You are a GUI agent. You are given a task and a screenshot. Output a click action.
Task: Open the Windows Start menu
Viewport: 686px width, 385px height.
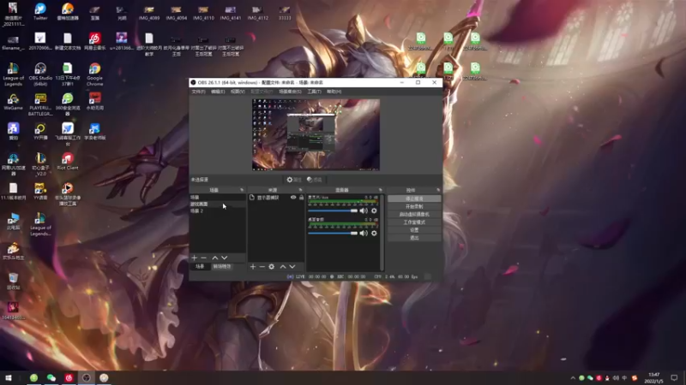click(x=9, y=377)
